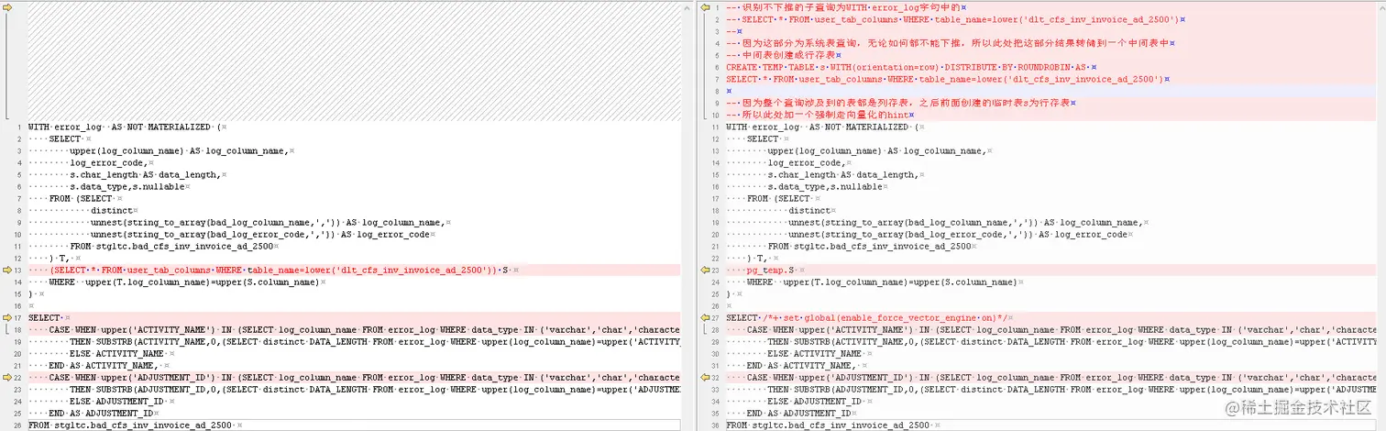The height and width of the screenshot is (431, 1386).
Task: Click the diff arrow beside left line 13
Action: point(8,271)
